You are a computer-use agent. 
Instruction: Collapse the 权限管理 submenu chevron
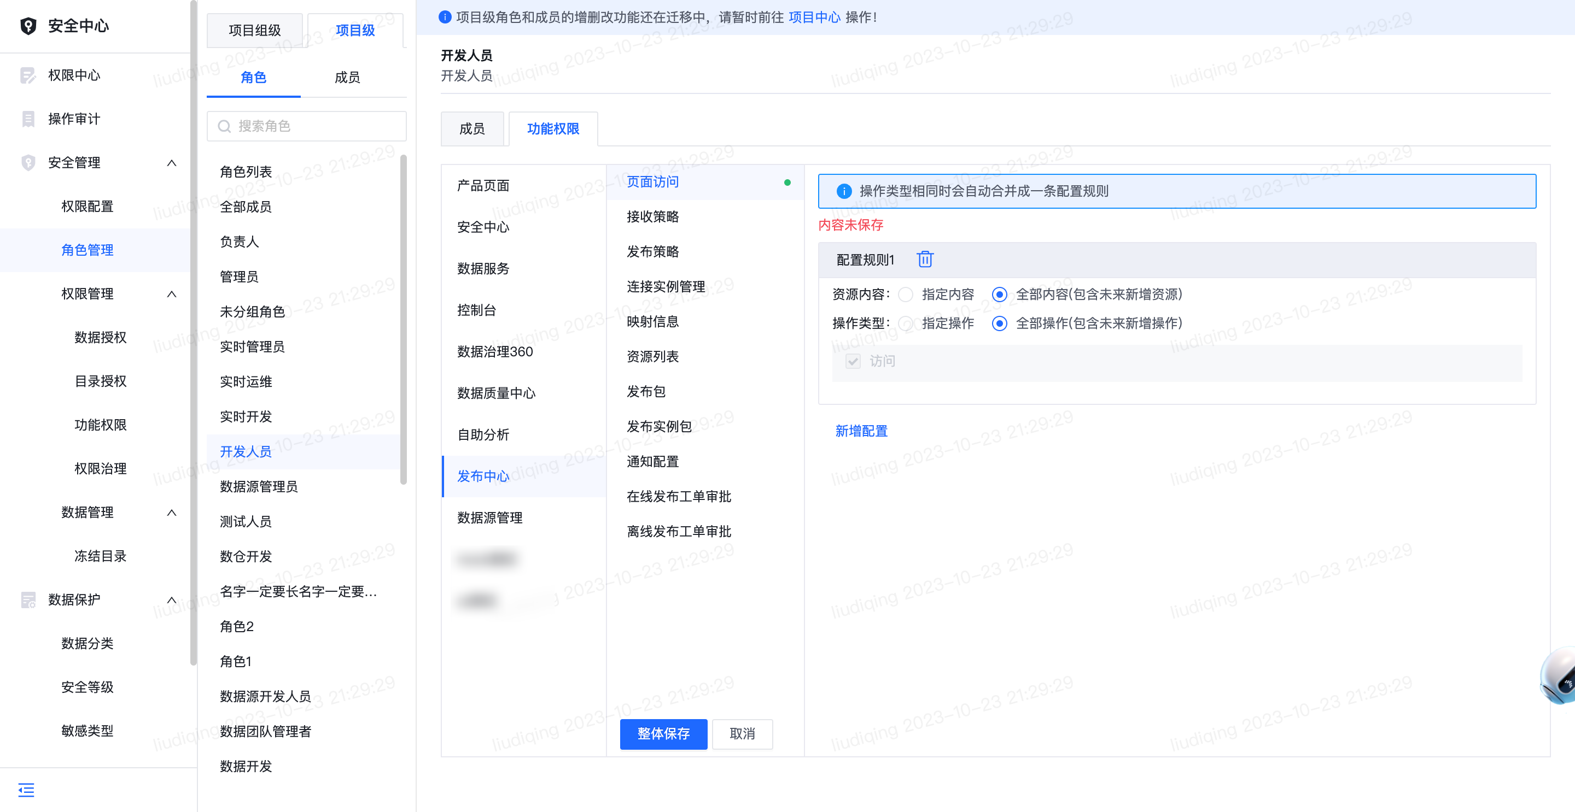172,294
